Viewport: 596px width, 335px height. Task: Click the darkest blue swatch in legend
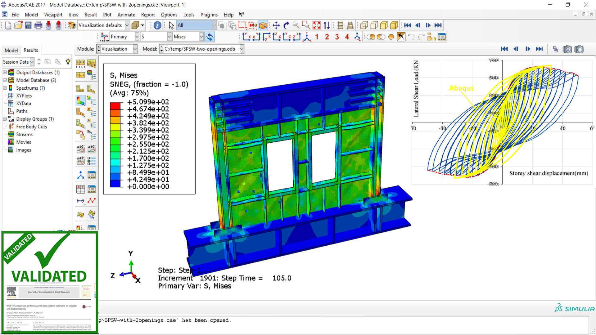point(115,183)
